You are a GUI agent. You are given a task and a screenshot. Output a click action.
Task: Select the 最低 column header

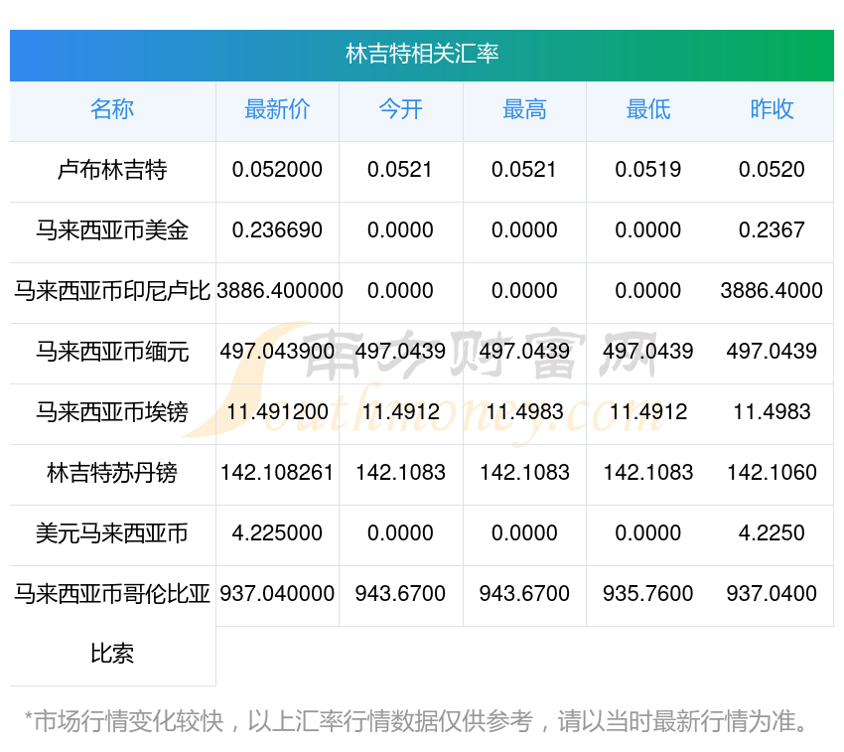pos(648,109)
